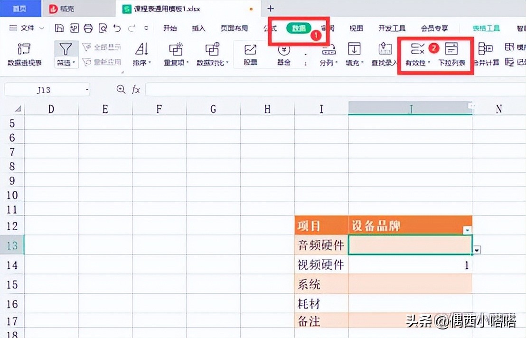Click the undo arrow
This screenshot has width=526, height=338.
point(116,28)
